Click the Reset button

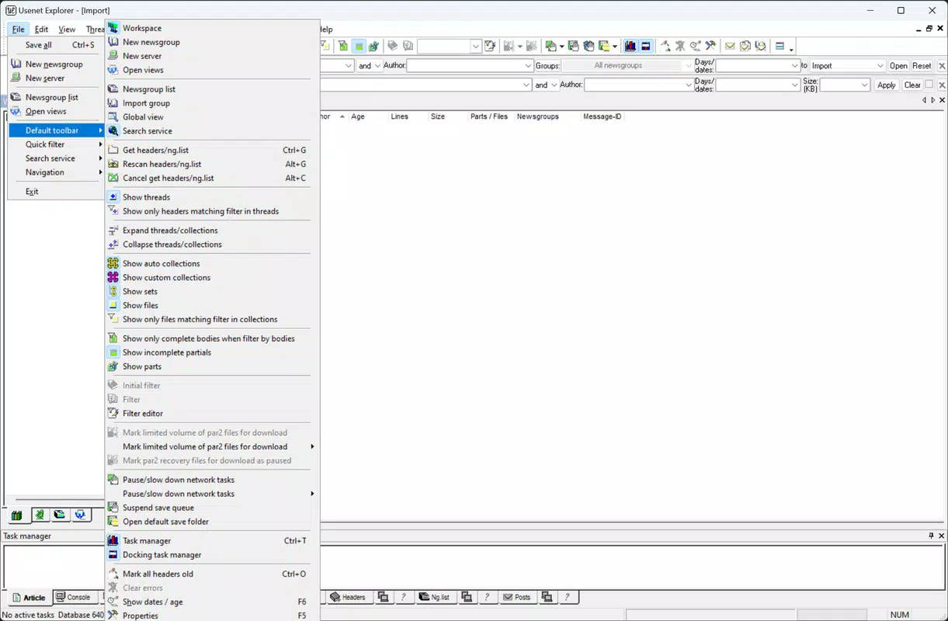(x=922, y=66)
